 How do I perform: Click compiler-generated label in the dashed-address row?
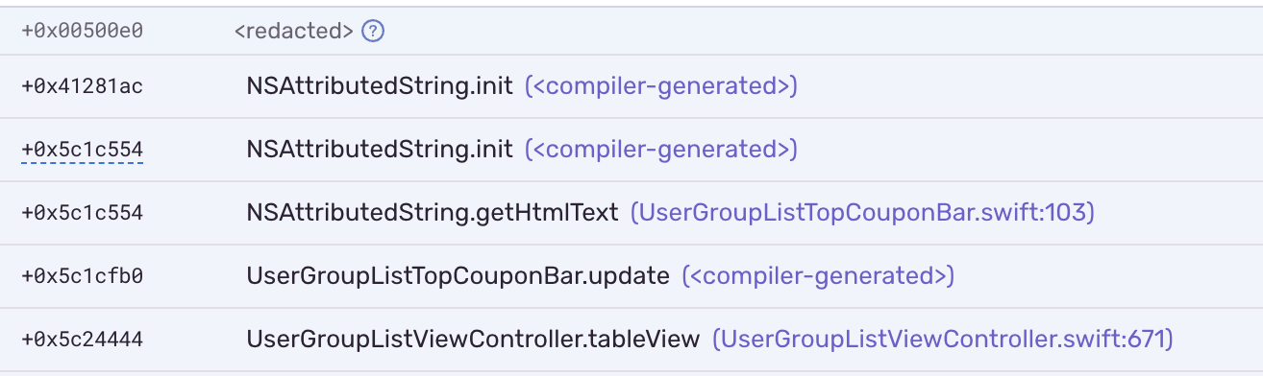coord(661,149)
